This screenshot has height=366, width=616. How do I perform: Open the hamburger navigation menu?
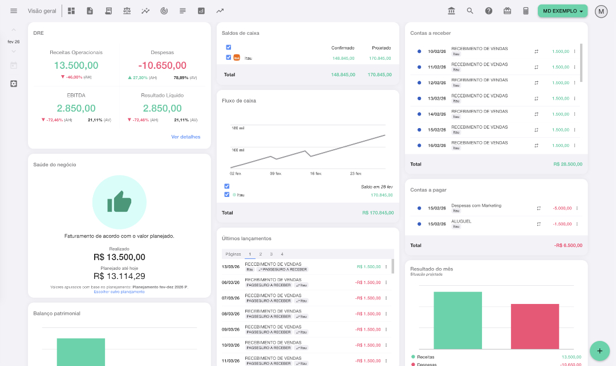pyautogui.click(x=14, y=11)
